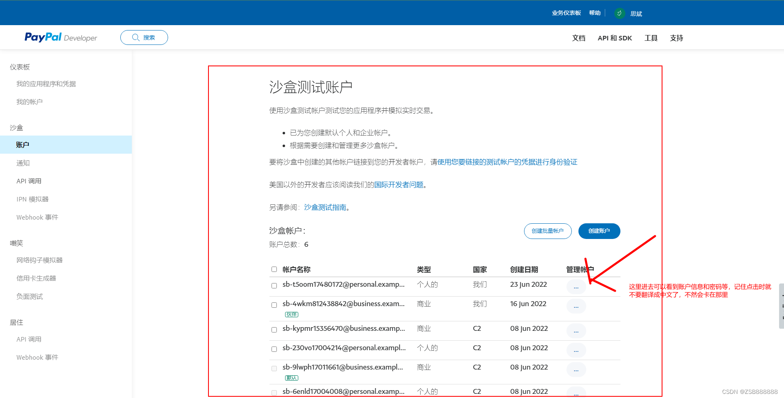784x398 pixels.
Task: Open the 嘲笑 sidebar section
Action: (16, 243)
